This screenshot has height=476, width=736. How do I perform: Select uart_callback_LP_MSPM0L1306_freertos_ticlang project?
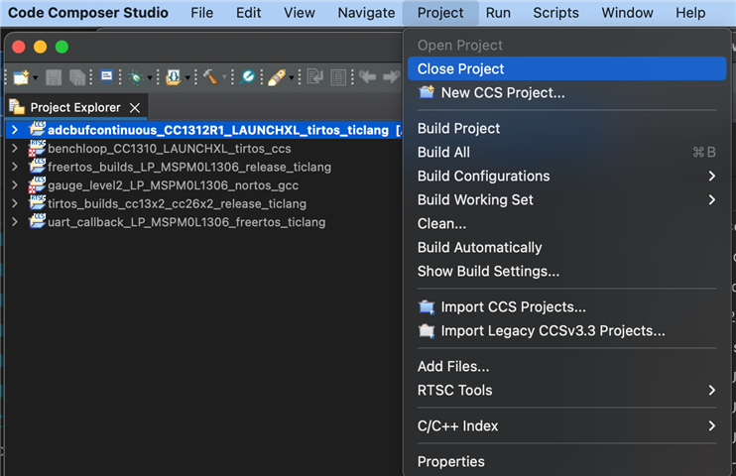[186, 222]
